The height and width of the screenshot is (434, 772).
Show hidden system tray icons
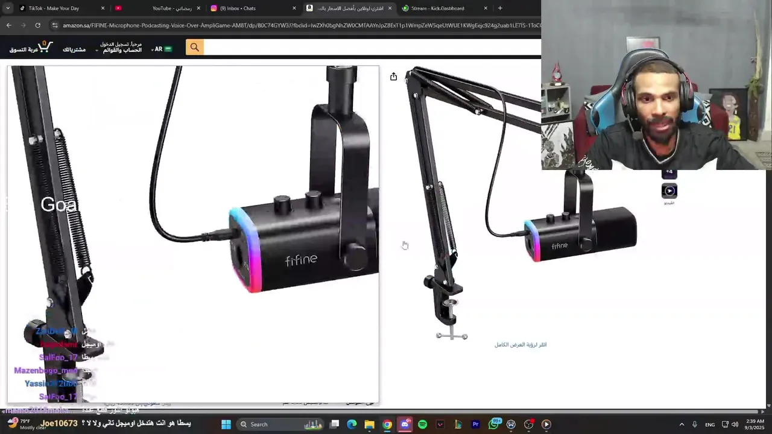682,424
